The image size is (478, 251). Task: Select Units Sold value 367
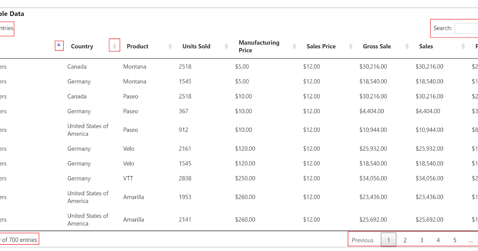(184, 111)
